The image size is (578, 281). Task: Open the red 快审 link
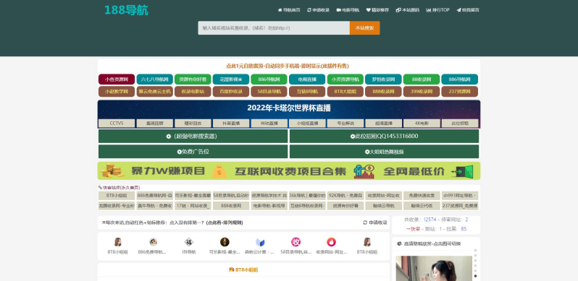pyautogui.click(x=413, y=229)
